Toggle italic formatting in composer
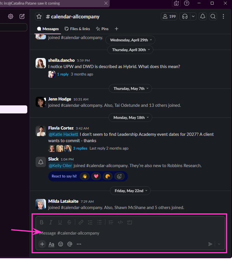Viewport: 232px width, 259px height. coord(51,222)
